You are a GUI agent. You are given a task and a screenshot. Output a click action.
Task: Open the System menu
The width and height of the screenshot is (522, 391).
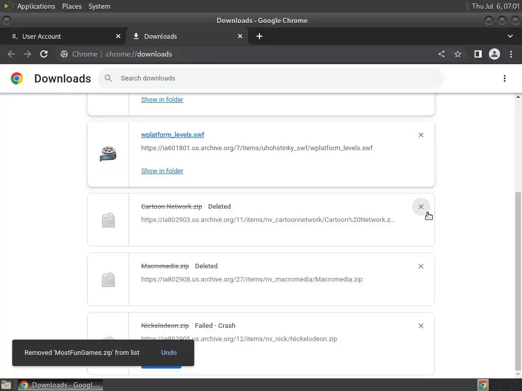99,6
